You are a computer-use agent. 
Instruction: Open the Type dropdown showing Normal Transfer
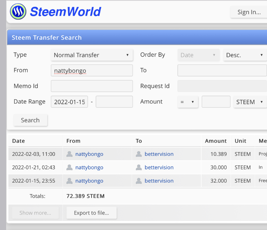click(x=92, y=55)
